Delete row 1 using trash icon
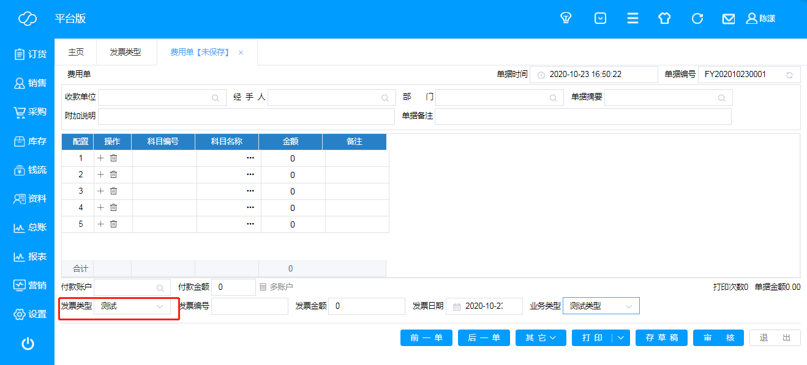Image resolution: width=807 pixels, height=365 pixels. pyautogui.click(x=113, y=158)
